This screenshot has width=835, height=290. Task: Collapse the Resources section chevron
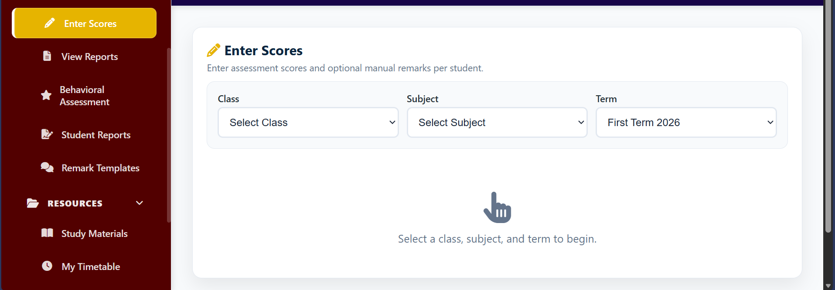(140, 203)
